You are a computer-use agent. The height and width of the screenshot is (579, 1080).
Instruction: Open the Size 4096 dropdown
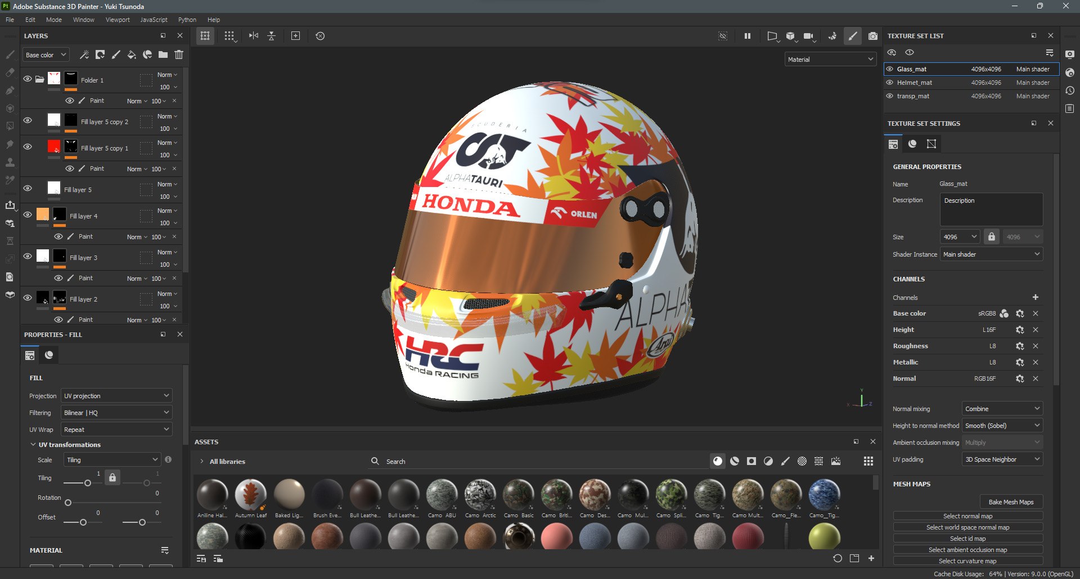click(960, 237)
